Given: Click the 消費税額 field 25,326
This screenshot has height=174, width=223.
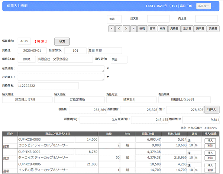Looking at the screenshot, I should (139, 110).
